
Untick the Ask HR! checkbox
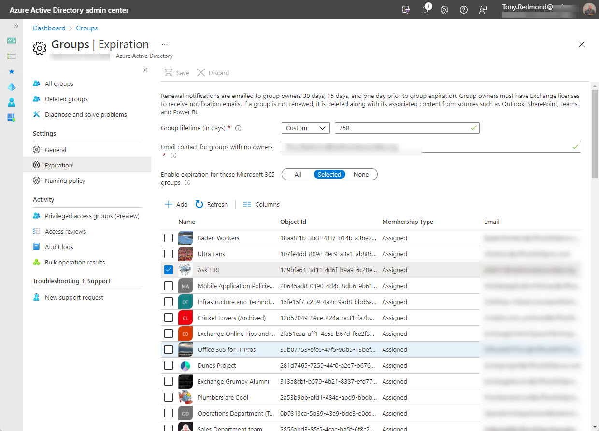pos(168,270)
